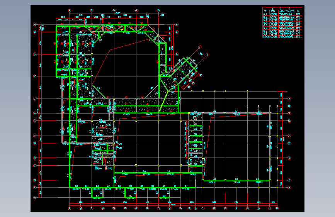Select the right-side axis bubble A
Viewport: 335px width, 217px height.
[289, 188]
